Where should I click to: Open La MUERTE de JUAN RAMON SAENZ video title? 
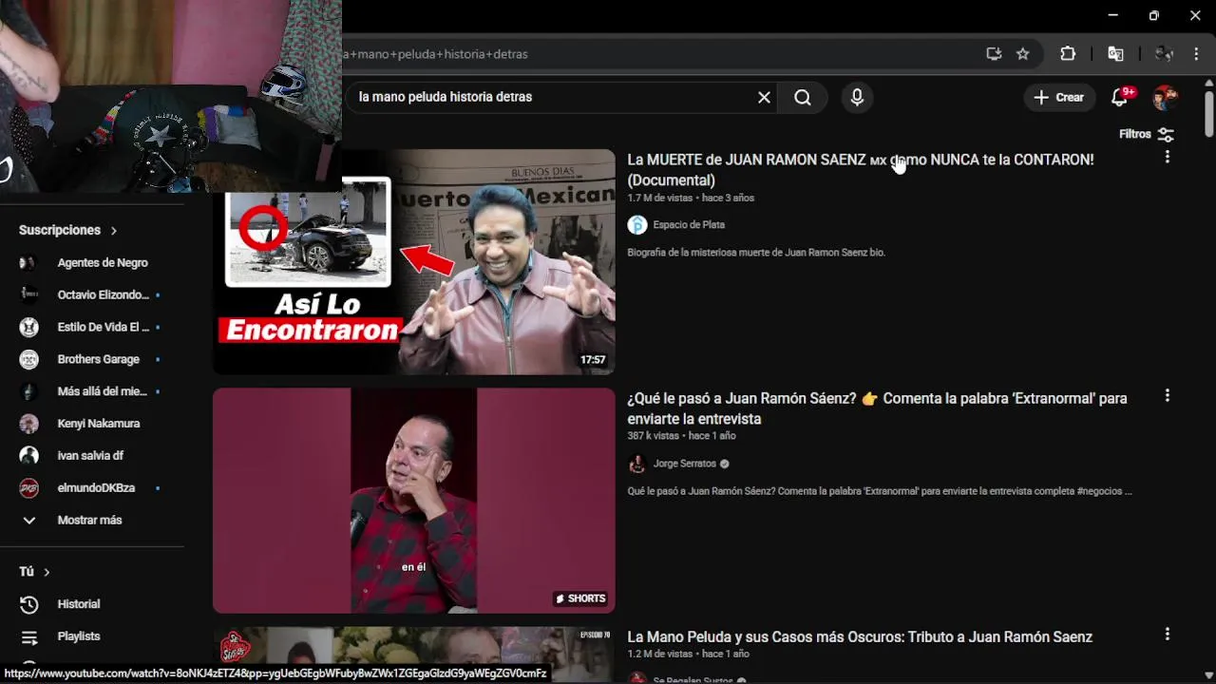click(860, 170)
